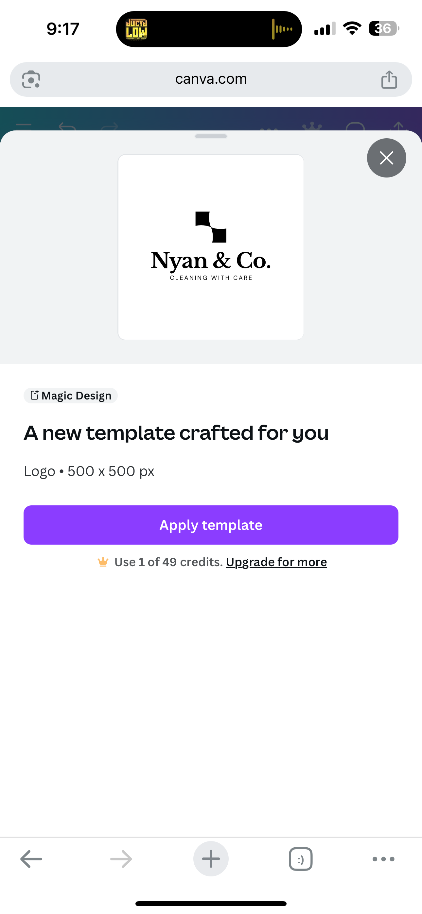Screen dimensions: 422x914
Task: Tap the Canva undo arrow in toolbar
Action: (67, 126)
